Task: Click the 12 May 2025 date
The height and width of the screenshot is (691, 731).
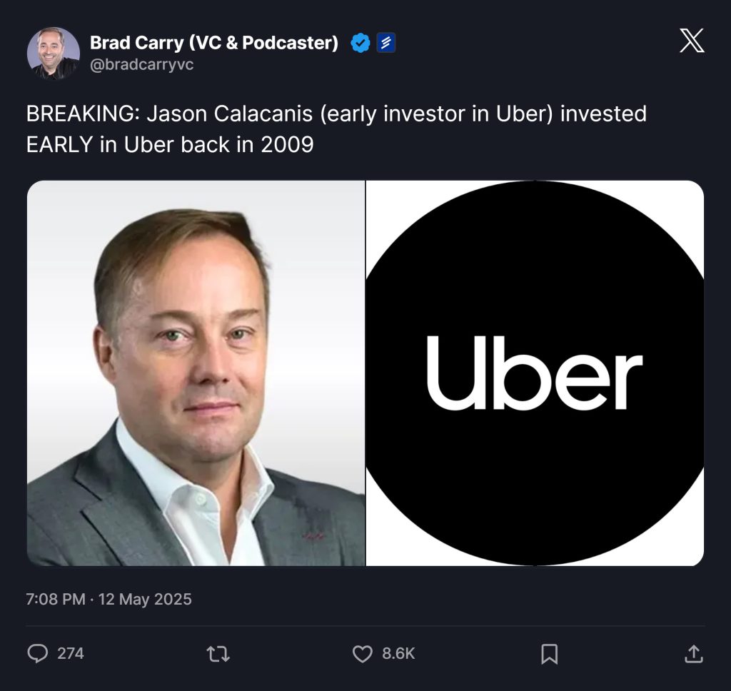Action: [146, 599]
